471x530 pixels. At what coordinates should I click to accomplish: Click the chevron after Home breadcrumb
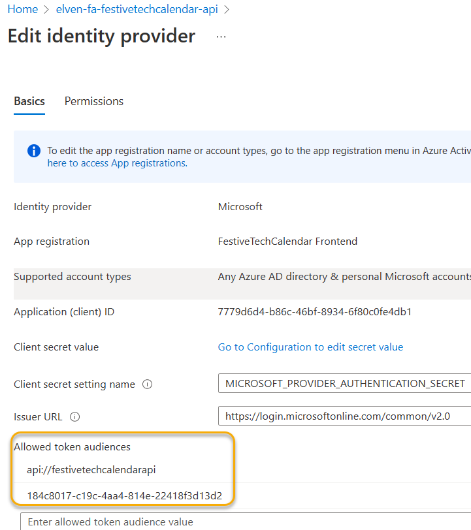point(47,10)
